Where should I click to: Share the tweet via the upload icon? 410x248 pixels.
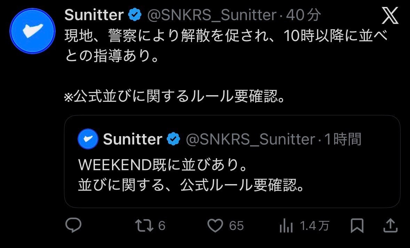tap(391, 226)
